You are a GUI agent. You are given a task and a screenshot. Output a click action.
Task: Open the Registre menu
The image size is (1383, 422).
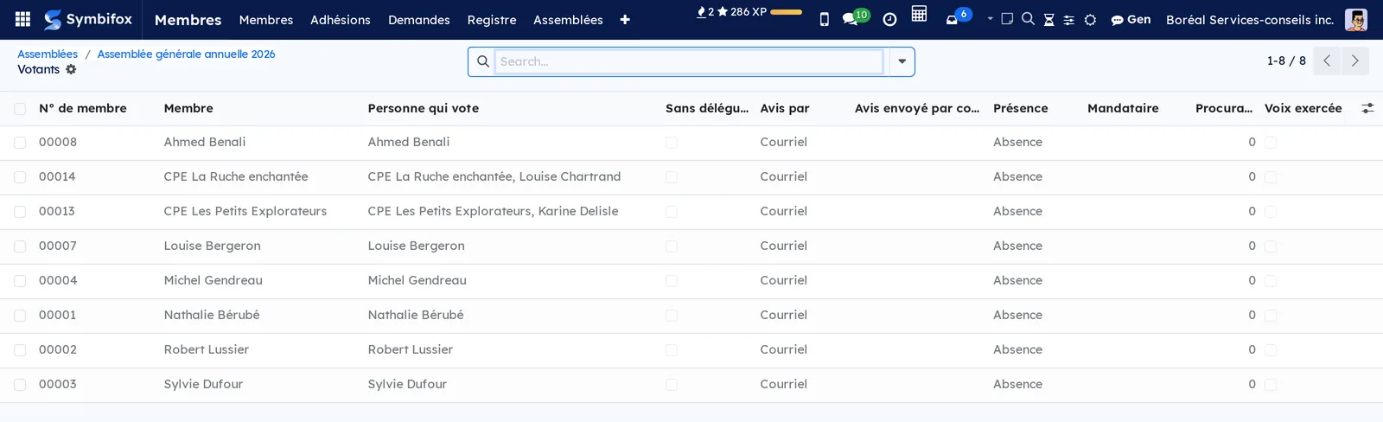coord(492,20)
